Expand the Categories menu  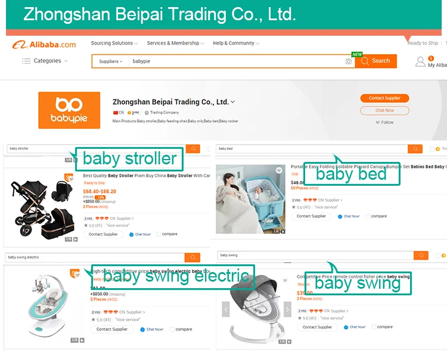[x=45, y=61]
